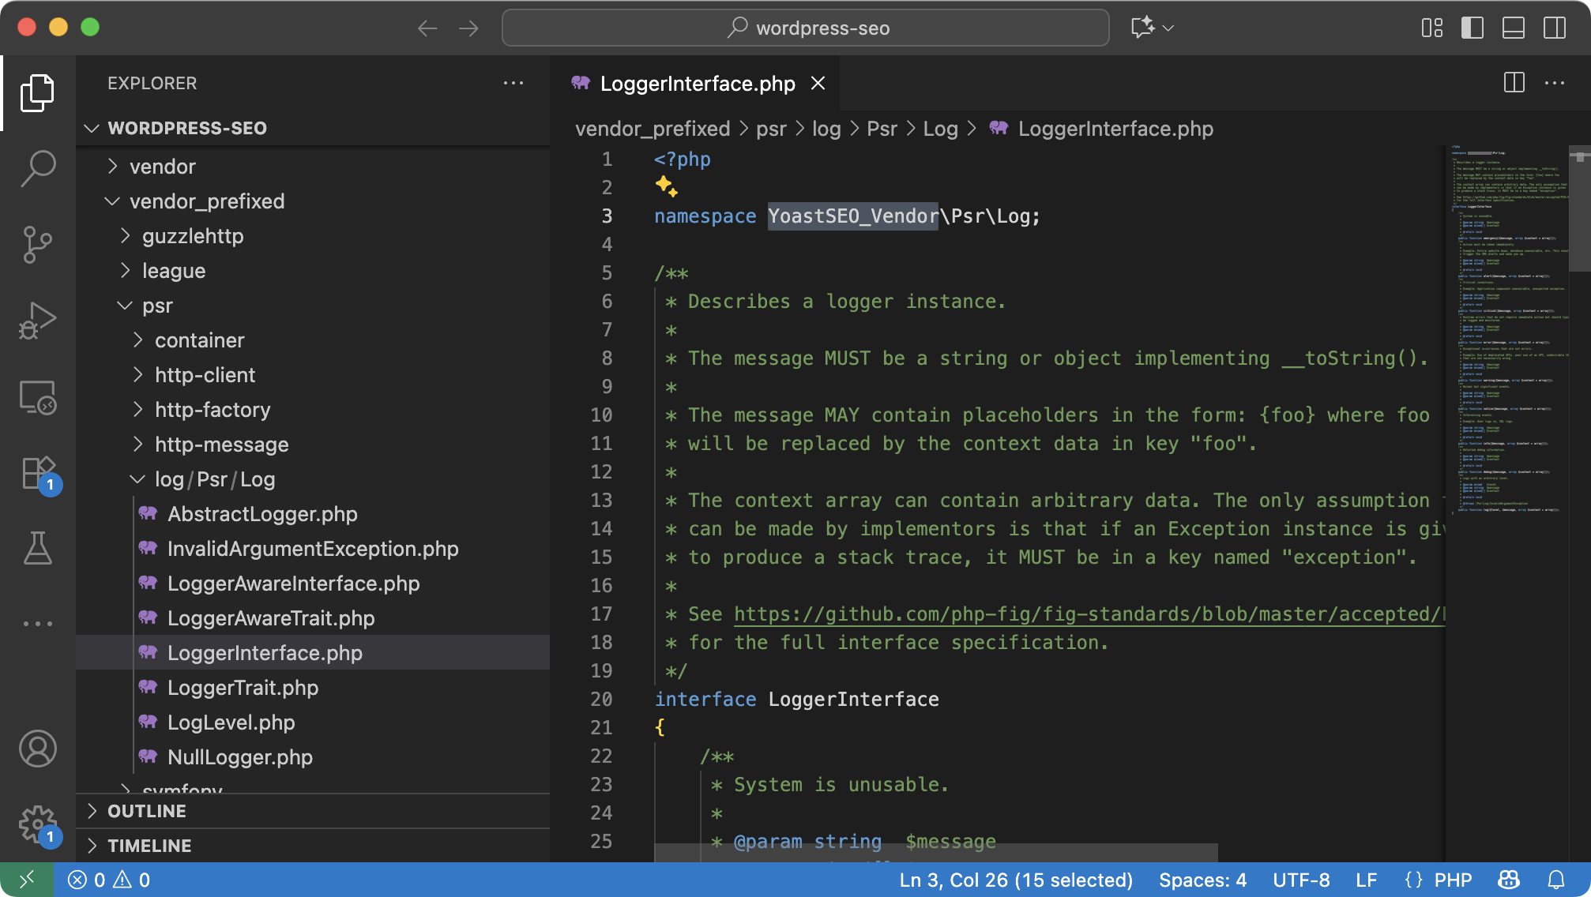1591x897 pixels.
Task: Open notifications via the bell icon
Action: tap(1555, 879)
